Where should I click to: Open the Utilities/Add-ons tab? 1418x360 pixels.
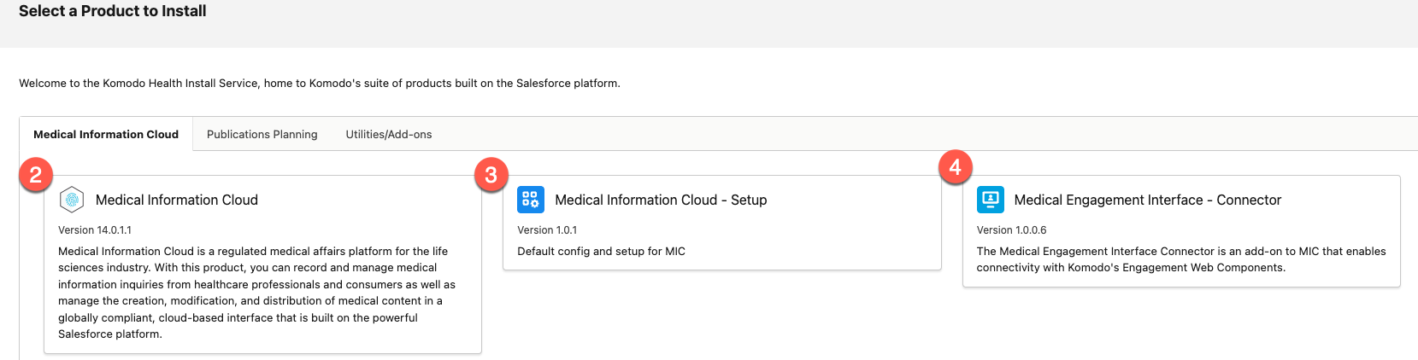pyautogui.click(x=388, y=135)
